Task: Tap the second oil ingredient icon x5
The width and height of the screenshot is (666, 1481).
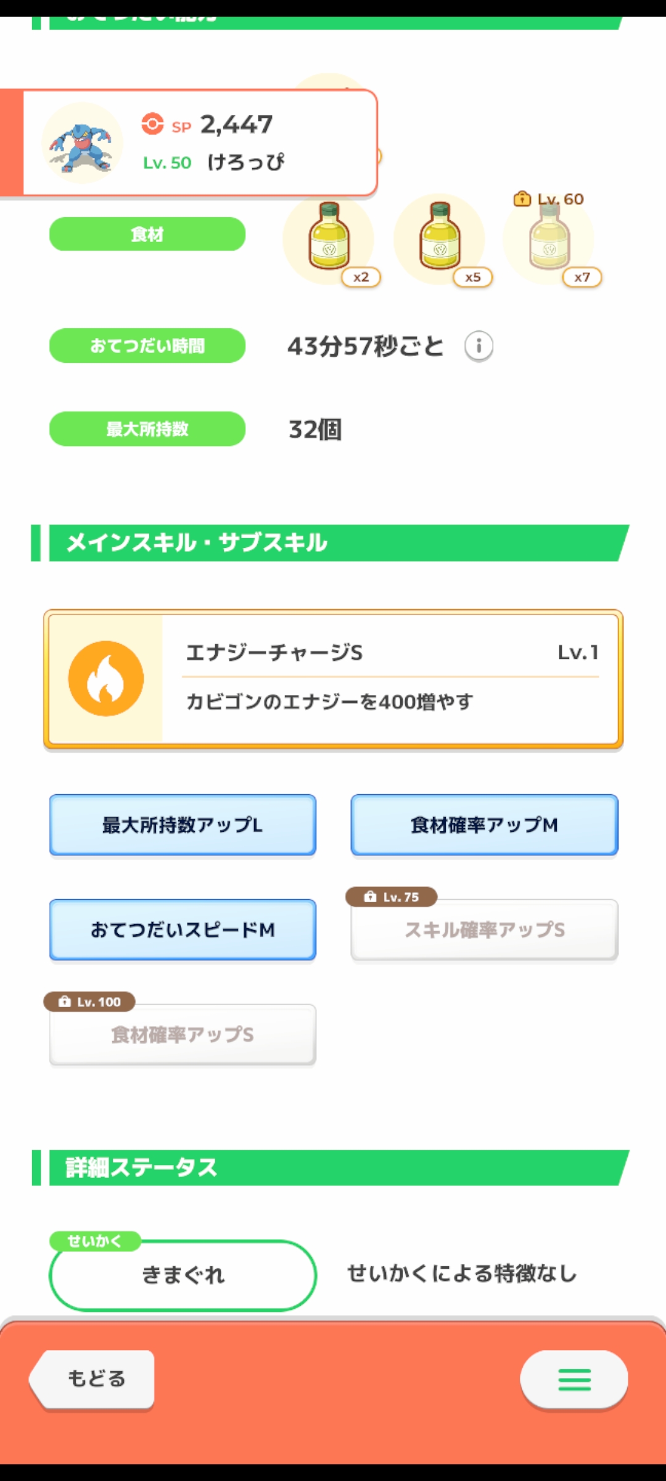Action: [x=440, y=238]
